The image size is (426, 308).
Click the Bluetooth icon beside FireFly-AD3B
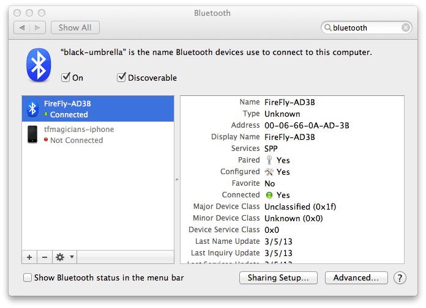pos(32,109)
